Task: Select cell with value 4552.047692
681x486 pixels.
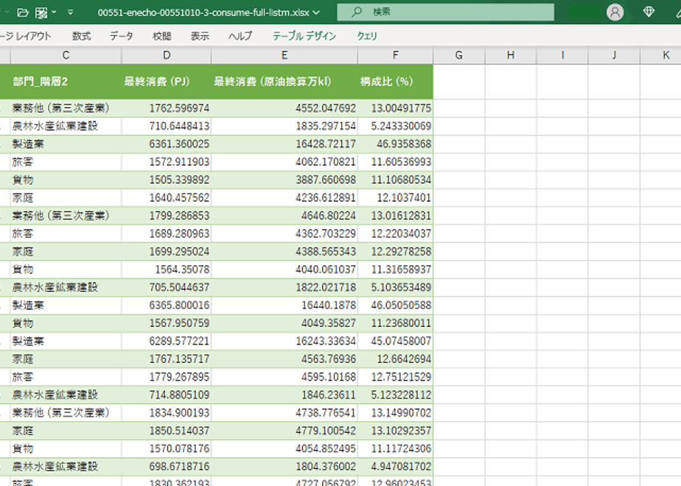Action: 284,108
